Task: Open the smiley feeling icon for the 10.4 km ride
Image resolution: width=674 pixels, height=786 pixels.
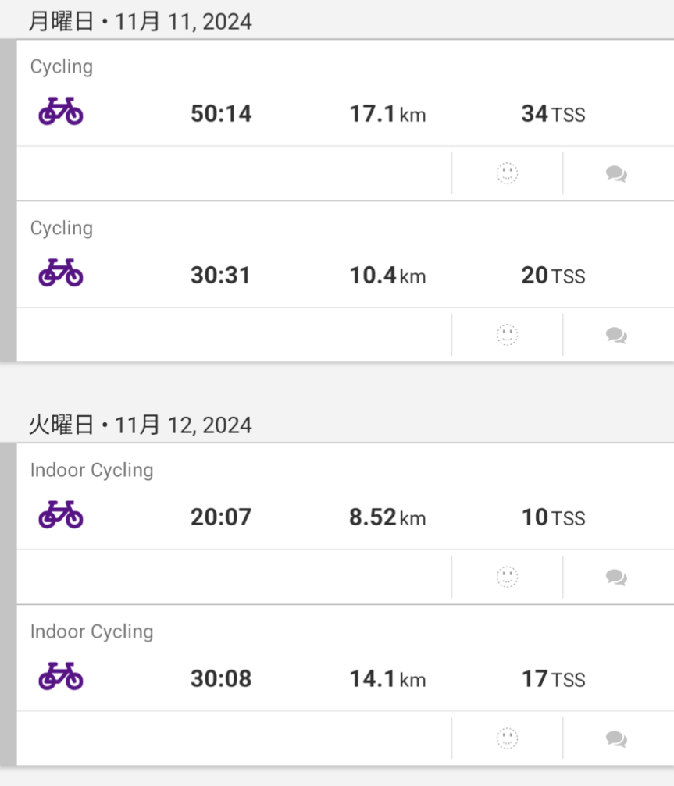Action: pyautogui.click(x=507, y=335)
